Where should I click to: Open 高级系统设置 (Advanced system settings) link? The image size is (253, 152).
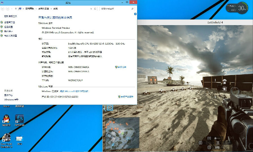click(x=10, y=36)
